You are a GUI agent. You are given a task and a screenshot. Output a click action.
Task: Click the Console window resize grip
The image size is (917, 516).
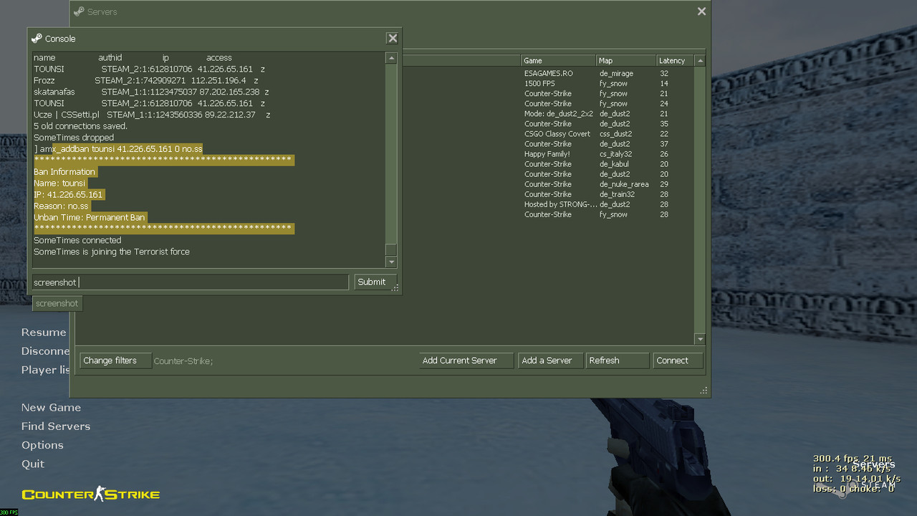[x=395, y=288]
